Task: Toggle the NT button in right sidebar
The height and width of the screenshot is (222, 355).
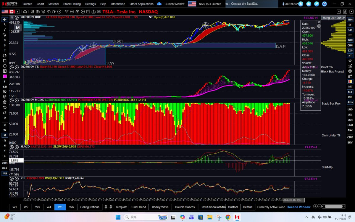Action: click(350, 56)
